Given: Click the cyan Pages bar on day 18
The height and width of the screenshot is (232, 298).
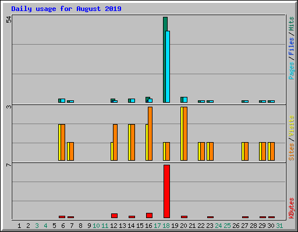Looking at the screenshot, I should click(x=168, y=67).
